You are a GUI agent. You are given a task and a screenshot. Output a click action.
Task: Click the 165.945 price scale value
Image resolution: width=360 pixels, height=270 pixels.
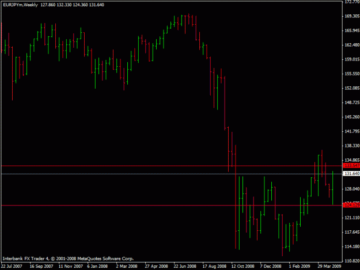[352, 31]
